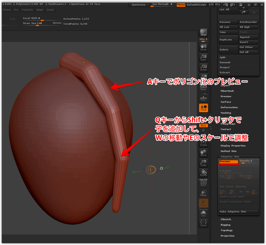Expand the Display Properties section
Screen dimensions: 266x245
click(x=233, y=146)
